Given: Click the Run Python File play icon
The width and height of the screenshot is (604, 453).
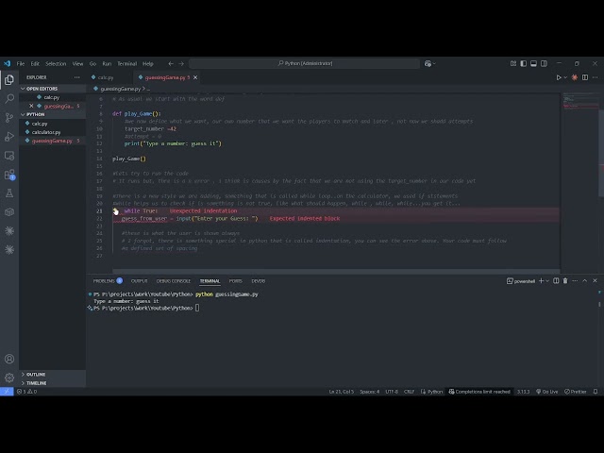Looking at the screenshot, I should [x=559, y=77].
